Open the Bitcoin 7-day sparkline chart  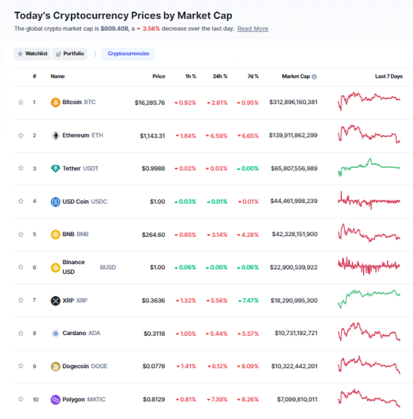click(369, 101)
